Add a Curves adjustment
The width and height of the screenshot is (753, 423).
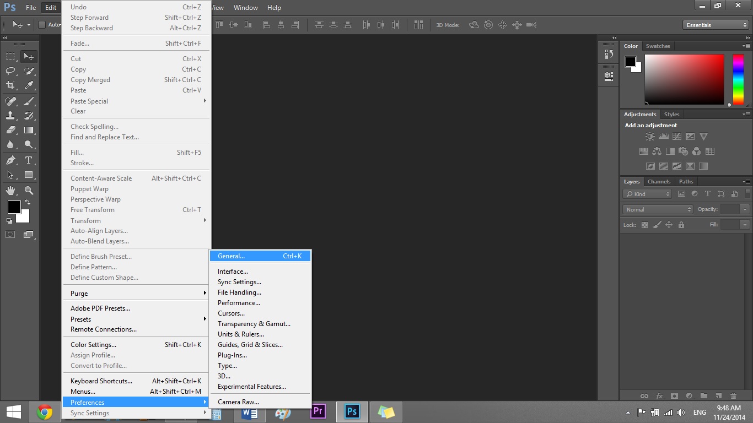click(x=677, y=137)
